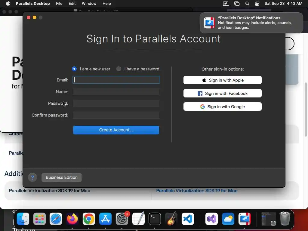Viewport: 308px width, 231px height.
Task: Sign in with Apple
Action: tap(223, 80)
